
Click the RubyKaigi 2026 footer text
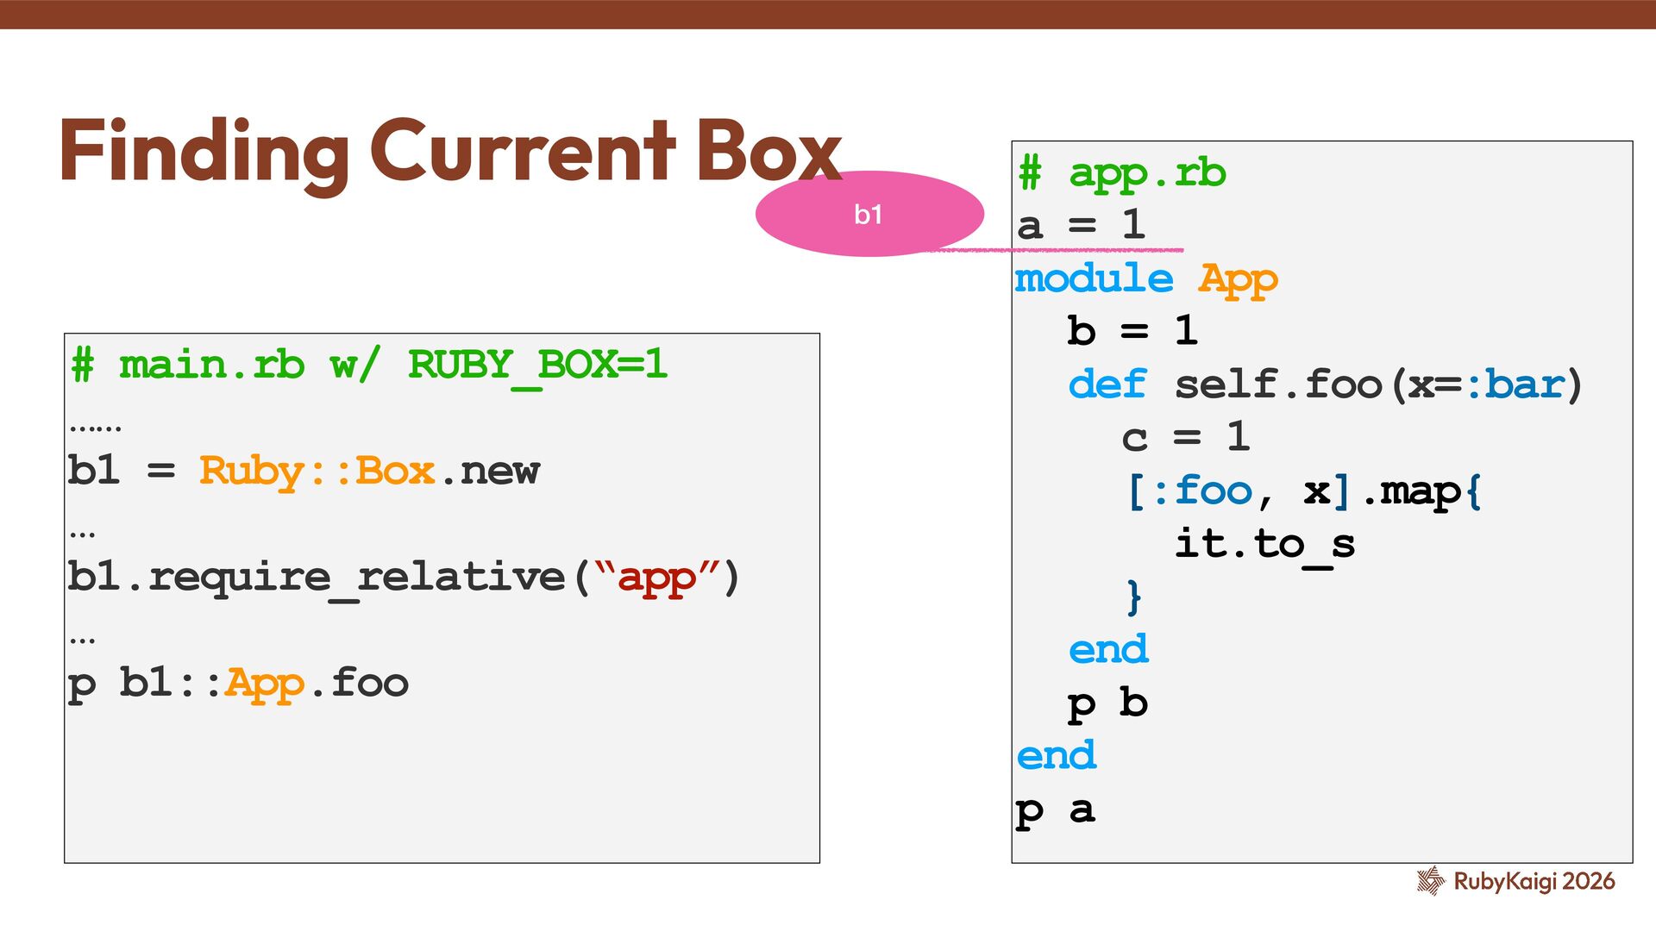1534,881
